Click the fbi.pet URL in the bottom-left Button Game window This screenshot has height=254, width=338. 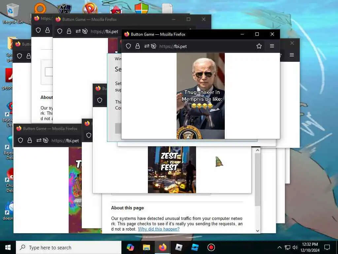[x=65, y=141]
